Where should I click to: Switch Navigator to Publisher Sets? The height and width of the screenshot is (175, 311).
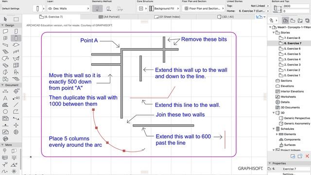308,20
